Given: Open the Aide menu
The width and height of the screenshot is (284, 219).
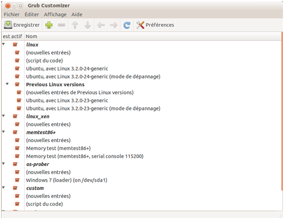Looking at the screenshot, I should click(x=77, y=15).
